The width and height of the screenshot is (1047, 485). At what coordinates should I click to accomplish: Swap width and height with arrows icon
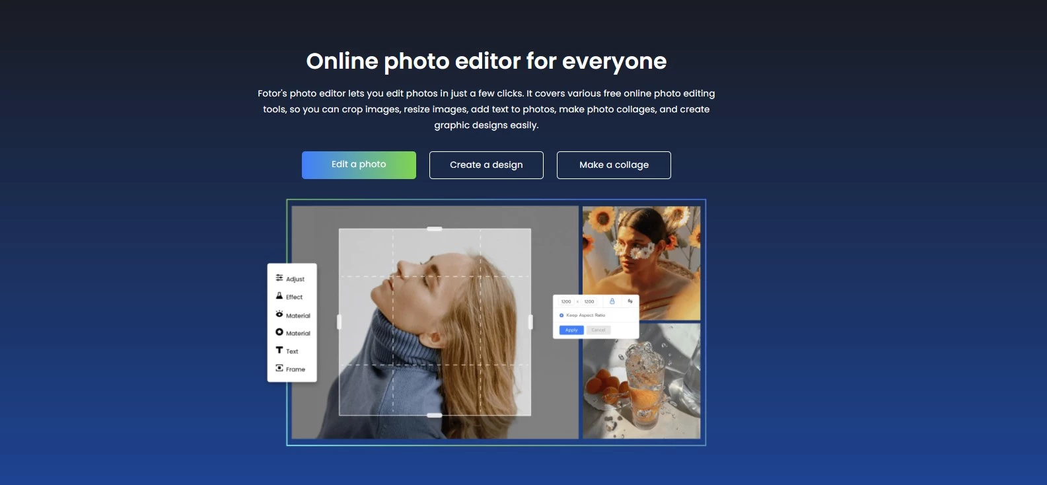click(630, 301)
